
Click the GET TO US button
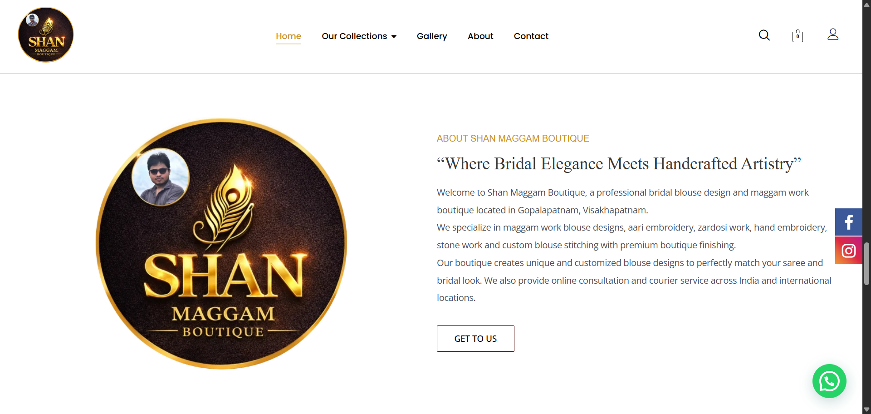coord(475,339)
